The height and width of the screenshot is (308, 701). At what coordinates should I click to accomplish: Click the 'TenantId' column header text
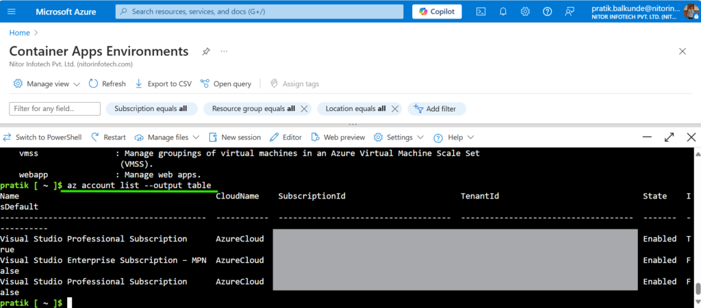[480, 196]
